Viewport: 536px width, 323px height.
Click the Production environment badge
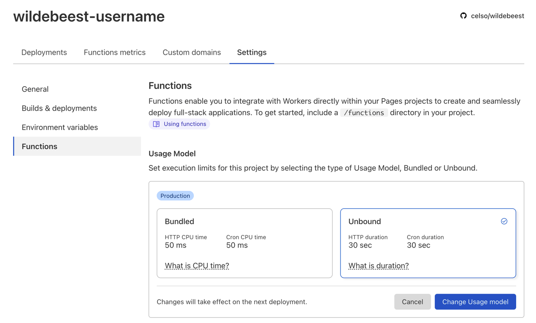pos(175,196)
